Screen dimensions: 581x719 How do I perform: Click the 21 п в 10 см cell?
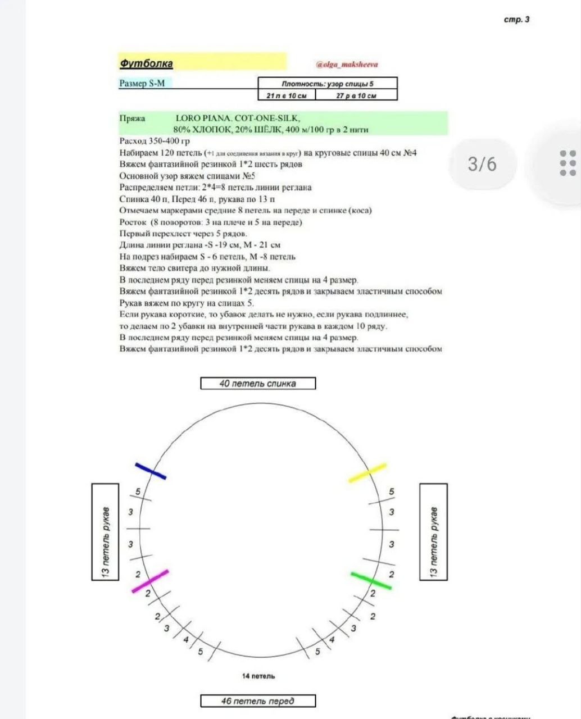(x=287, y=95)
